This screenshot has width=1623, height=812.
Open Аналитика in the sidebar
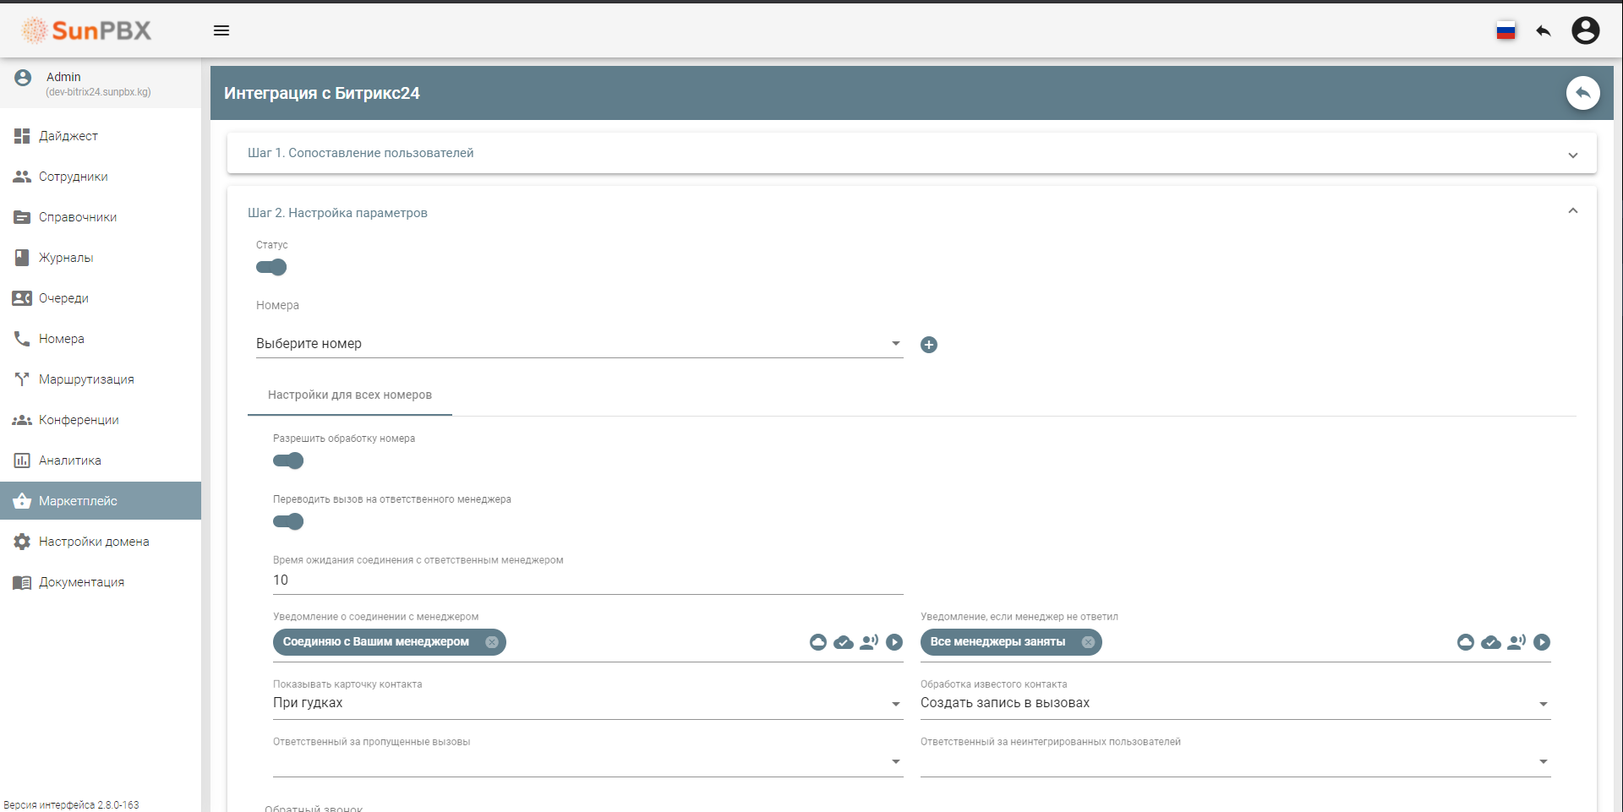click(x=101, y=460)
